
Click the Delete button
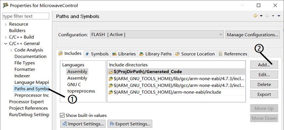pos(264,84)
